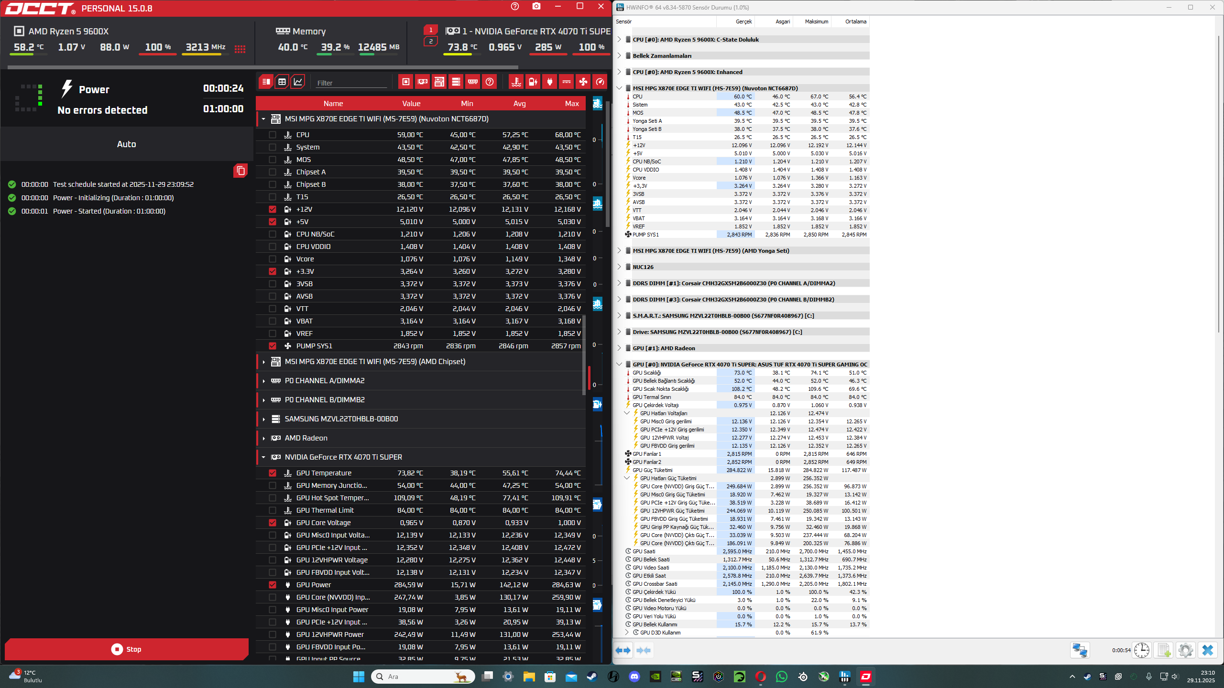This screenshot has width=1224, height=688.
Task: Open the Windows Start menu
Action: click(359, 677)
